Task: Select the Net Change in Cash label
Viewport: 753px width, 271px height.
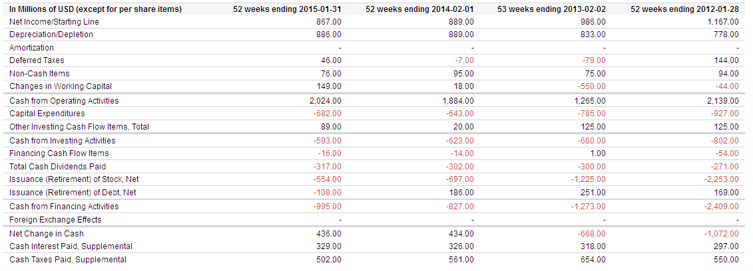Action: click(47, 234)
